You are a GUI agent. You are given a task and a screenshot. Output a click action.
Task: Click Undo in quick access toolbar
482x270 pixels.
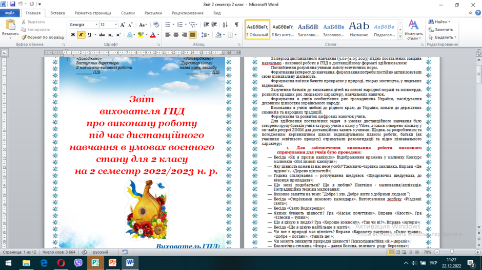click(x=21, y=4)
